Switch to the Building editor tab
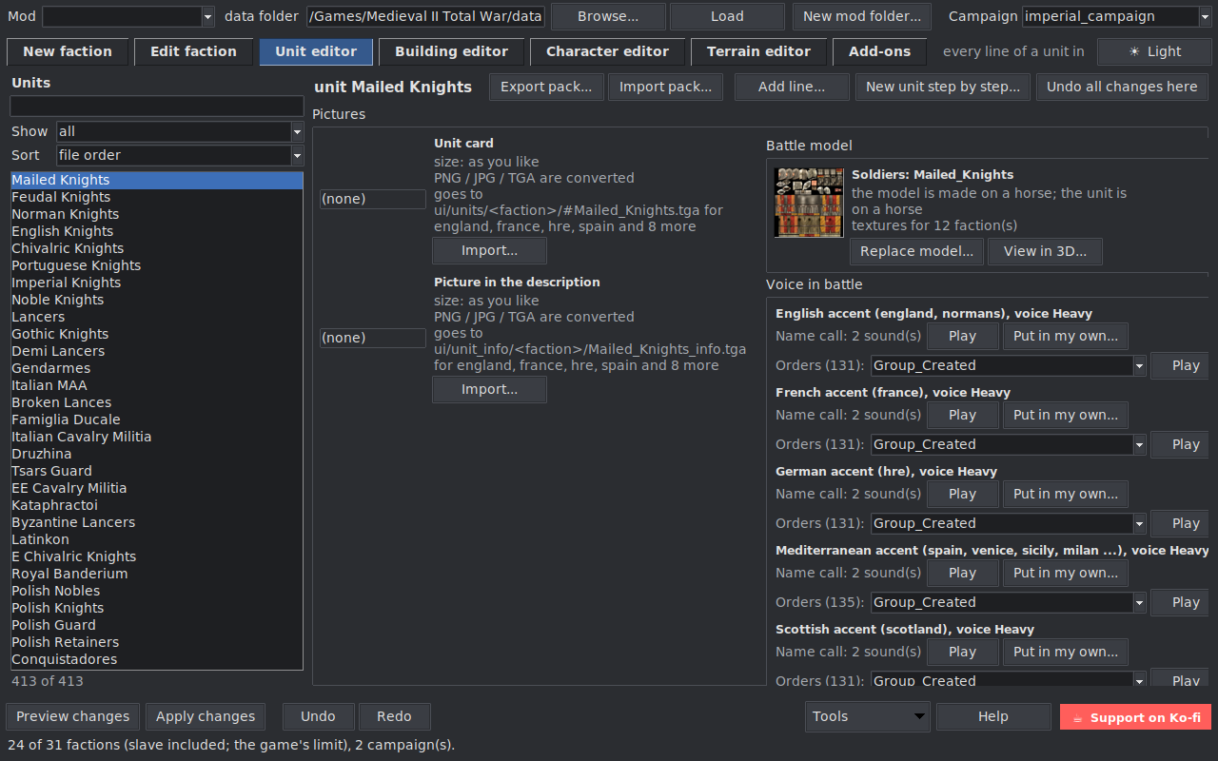 tap(451, 51)
